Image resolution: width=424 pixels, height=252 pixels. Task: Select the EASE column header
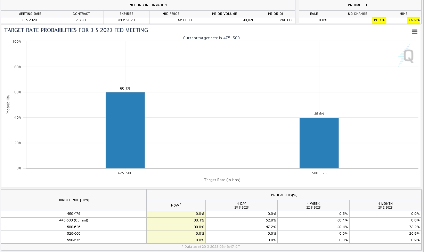[x=314, y=14]
